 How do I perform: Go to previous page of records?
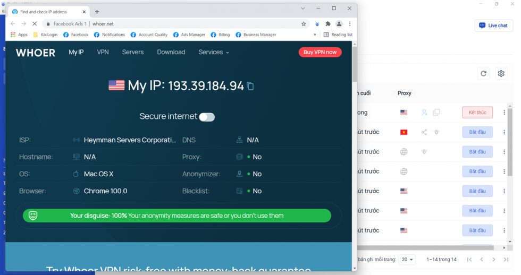[482, 260]
